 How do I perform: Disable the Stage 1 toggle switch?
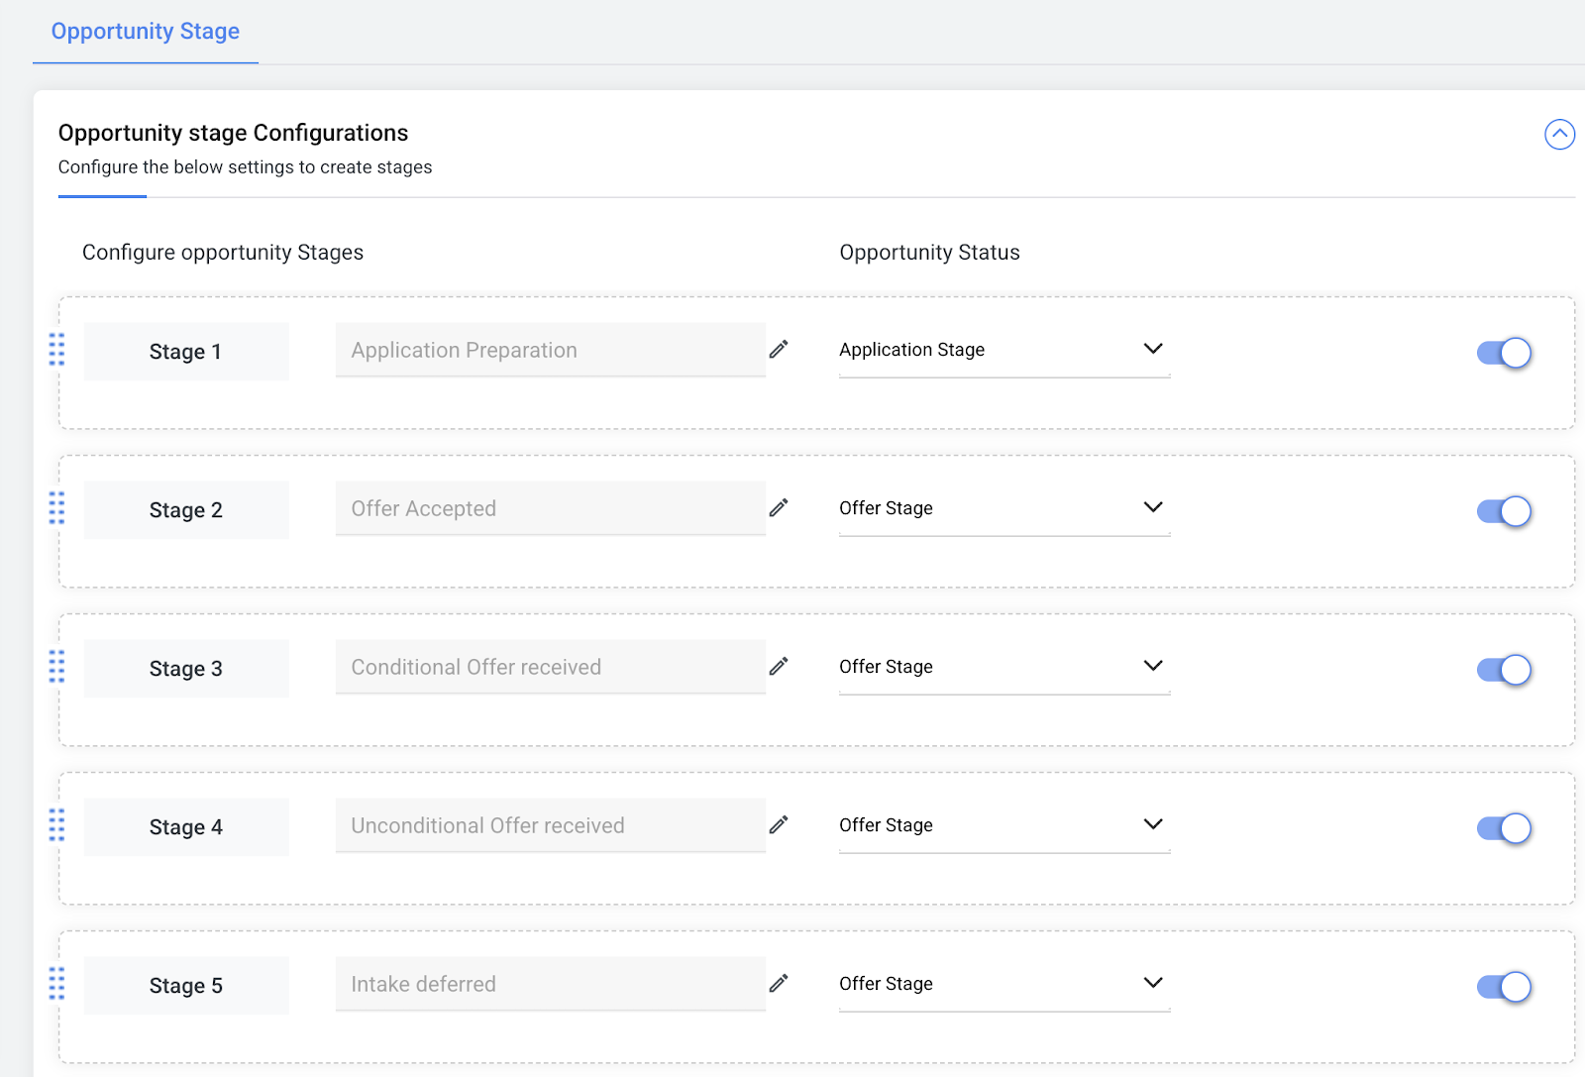[x=1504, y=353]
